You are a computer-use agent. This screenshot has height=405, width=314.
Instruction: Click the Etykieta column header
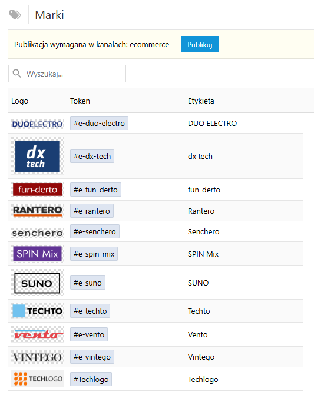201,101
